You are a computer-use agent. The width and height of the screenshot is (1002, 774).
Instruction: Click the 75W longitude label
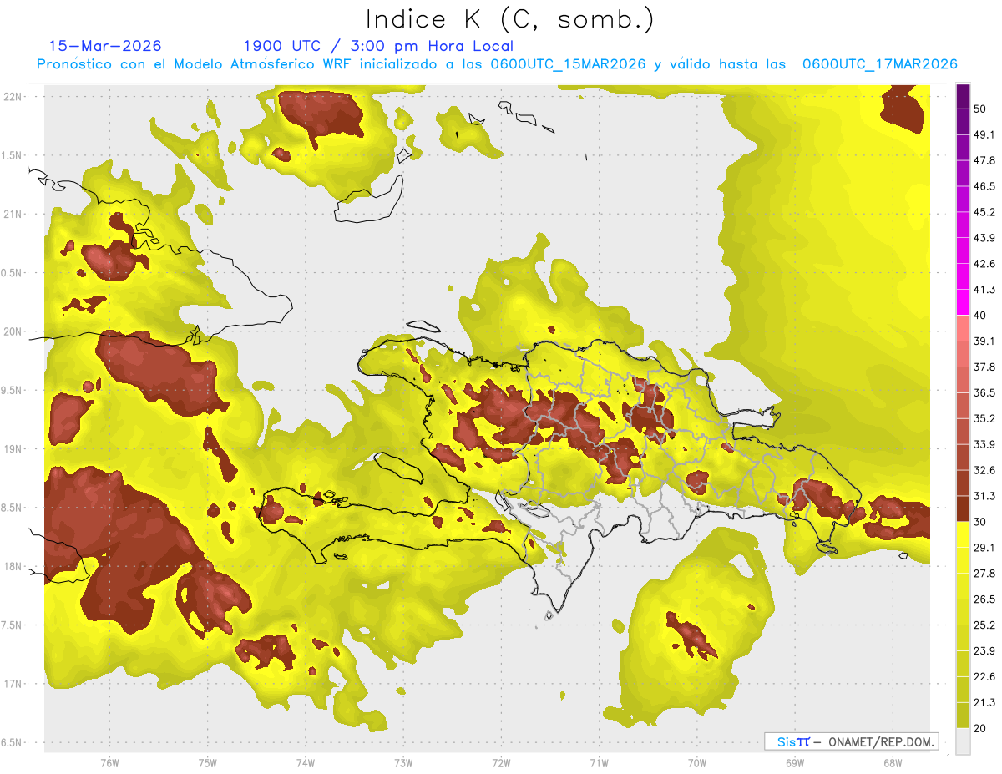[x=208, y=763]
